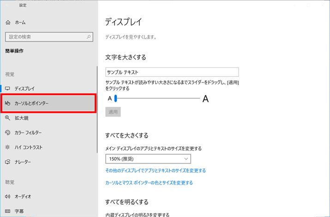The image size is (330, 217).
Task: Open カーソルとマウス ポインターの色とサイズを変更する link
Action: coord(149,182)
